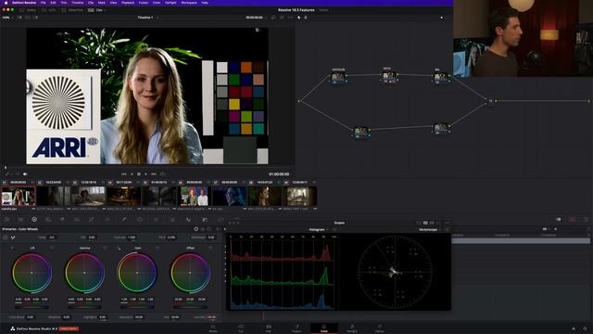
Task: Reset the Offset color wheel
Action: point(210,248)
